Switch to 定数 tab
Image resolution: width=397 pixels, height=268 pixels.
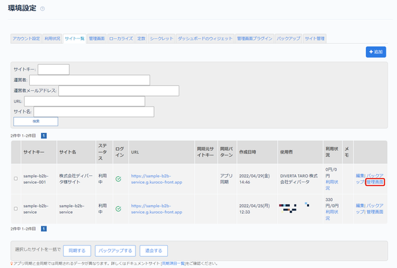tap(142, 38)
